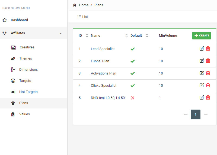Click the edit icon for Lead Specialist
The image size is (217, 155).
click(x=202, y=49)
